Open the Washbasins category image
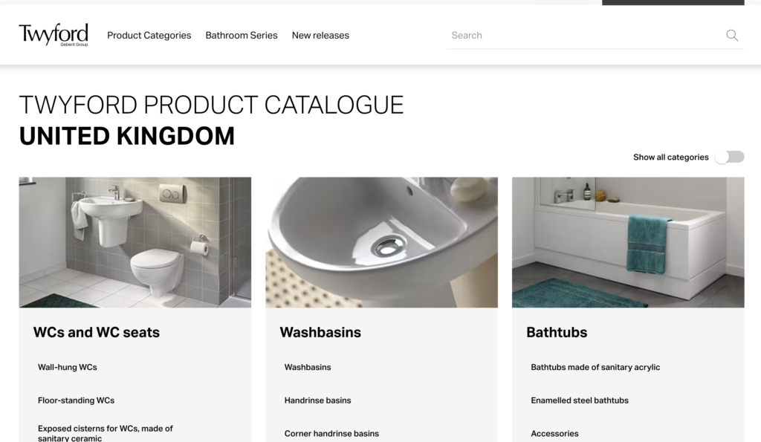 381,242
